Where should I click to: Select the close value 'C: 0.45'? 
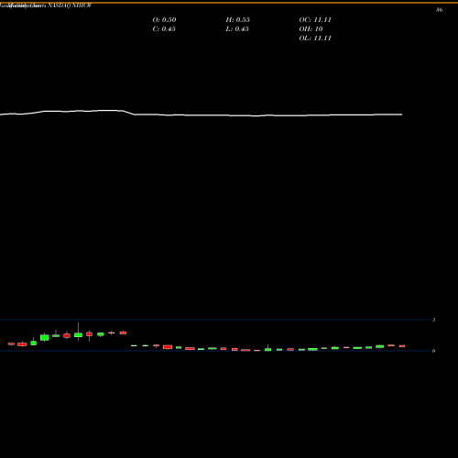click(x=164, y=28)
